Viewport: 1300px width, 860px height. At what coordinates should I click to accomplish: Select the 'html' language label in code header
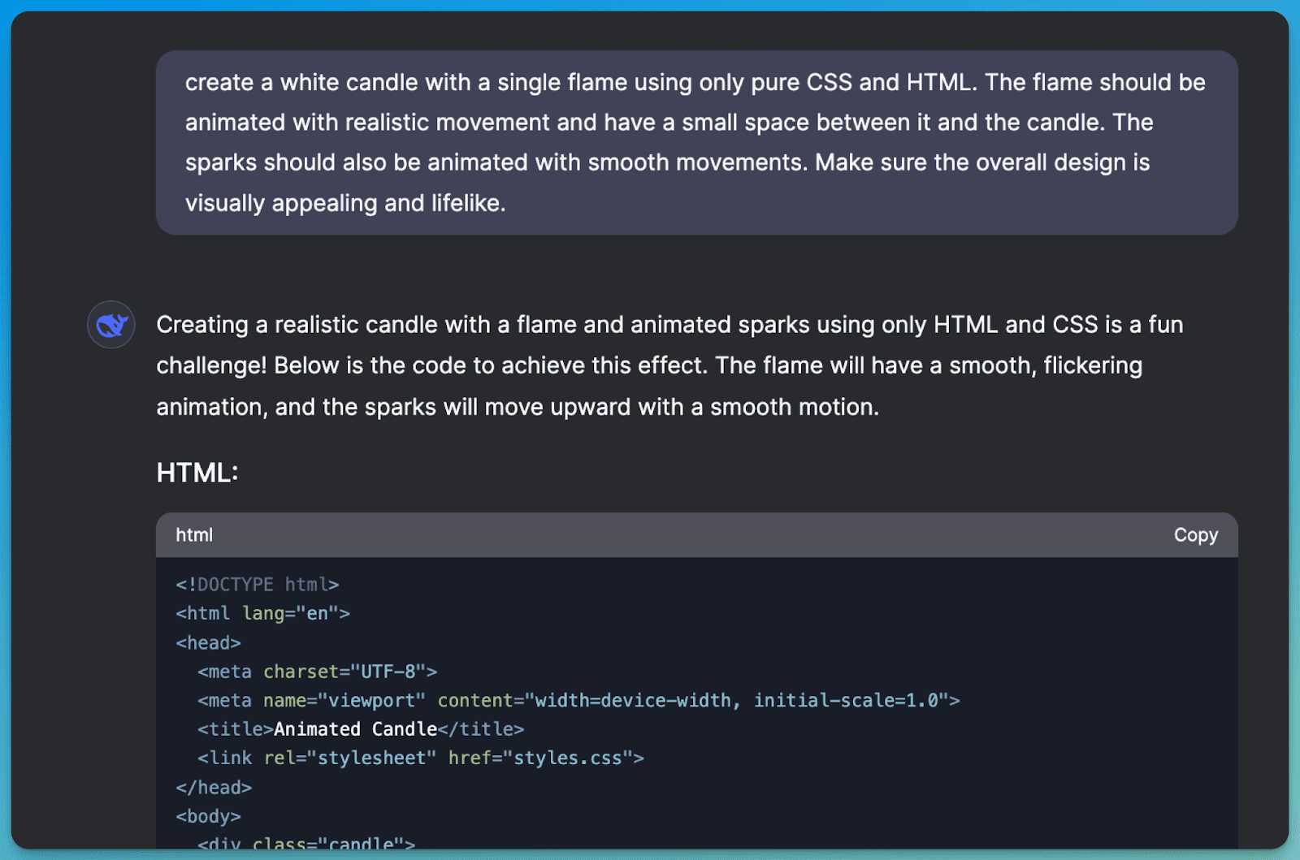point(193,534)
